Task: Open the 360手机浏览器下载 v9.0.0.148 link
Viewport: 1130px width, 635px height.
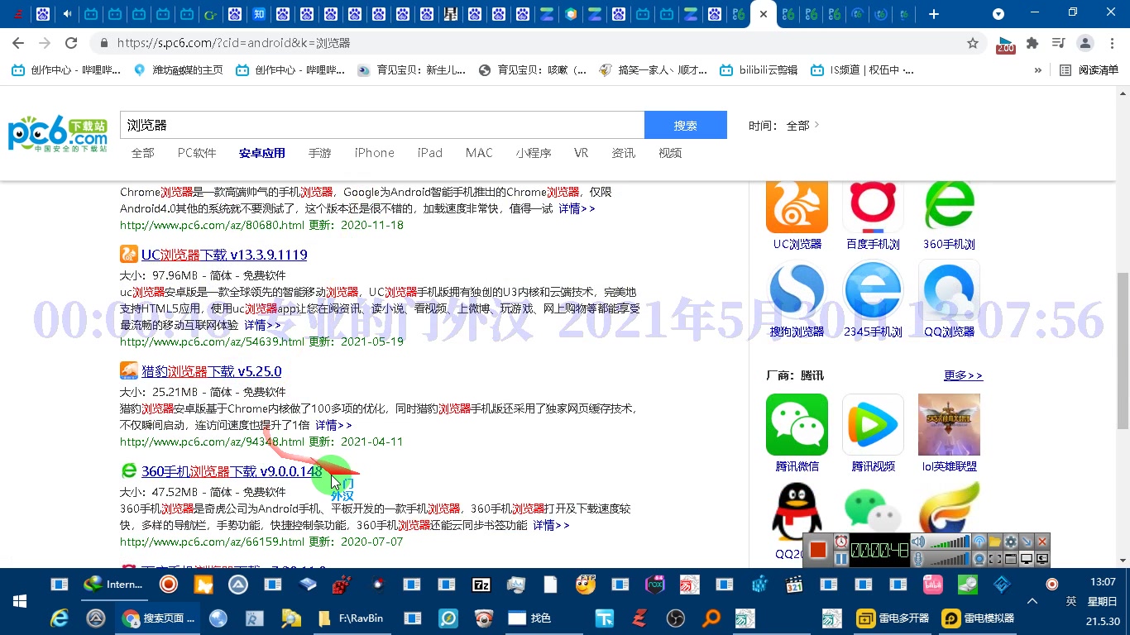Action: pos(232,471)
